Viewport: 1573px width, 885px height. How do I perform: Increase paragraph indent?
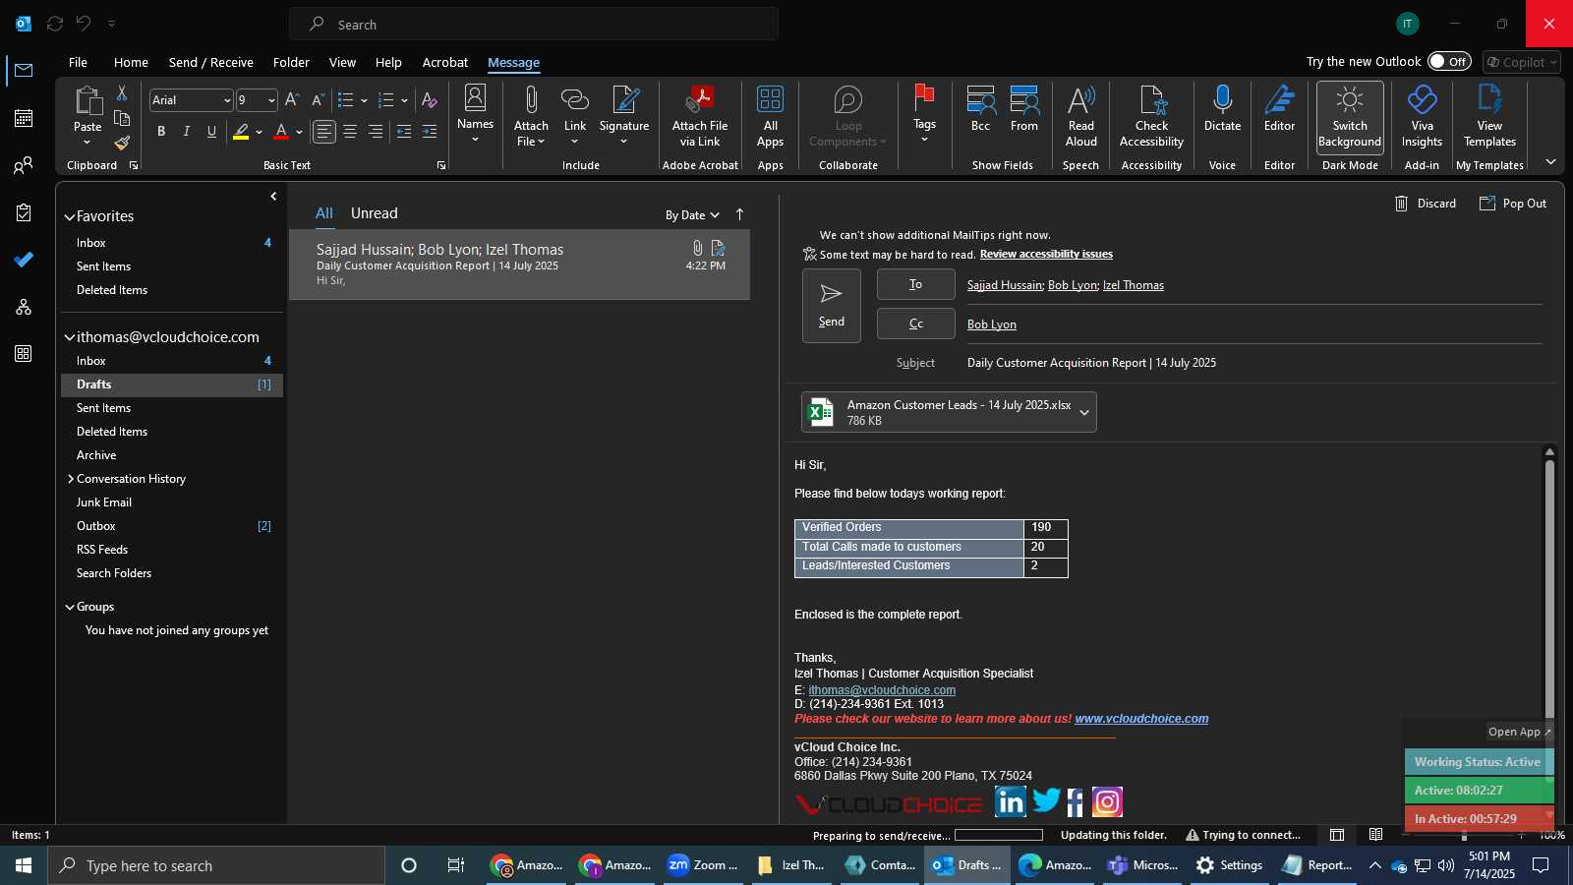coord(430,132)
